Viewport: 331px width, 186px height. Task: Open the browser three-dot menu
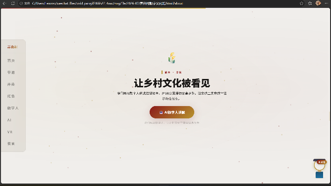click(x=327, y=3)
